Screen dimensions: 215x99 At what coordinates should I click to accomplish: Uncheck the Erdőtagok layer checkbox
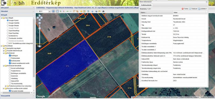[x=10, y=56]
